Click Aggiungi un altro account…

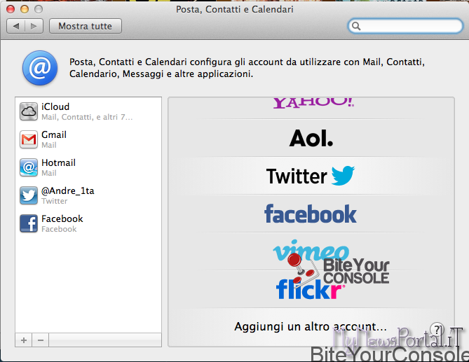pyautogui.click(x=311, y=326)
